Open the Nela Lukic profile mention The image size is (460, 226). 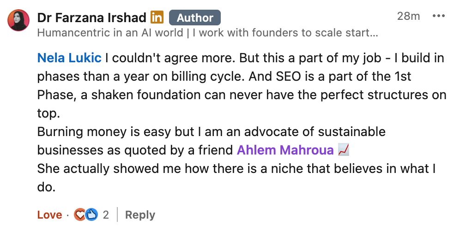tap(69, 58)
